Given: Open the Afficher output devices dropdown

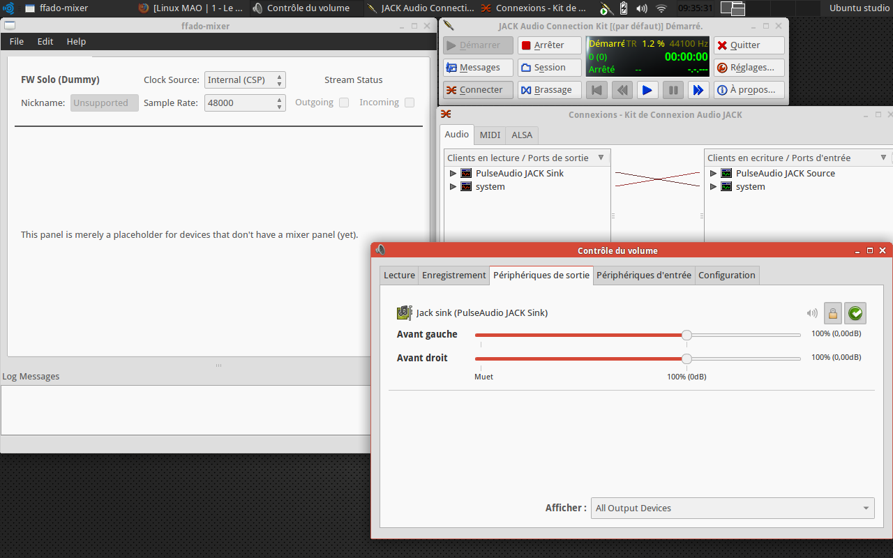Looking at the screenshot, I should coord(733,508).
